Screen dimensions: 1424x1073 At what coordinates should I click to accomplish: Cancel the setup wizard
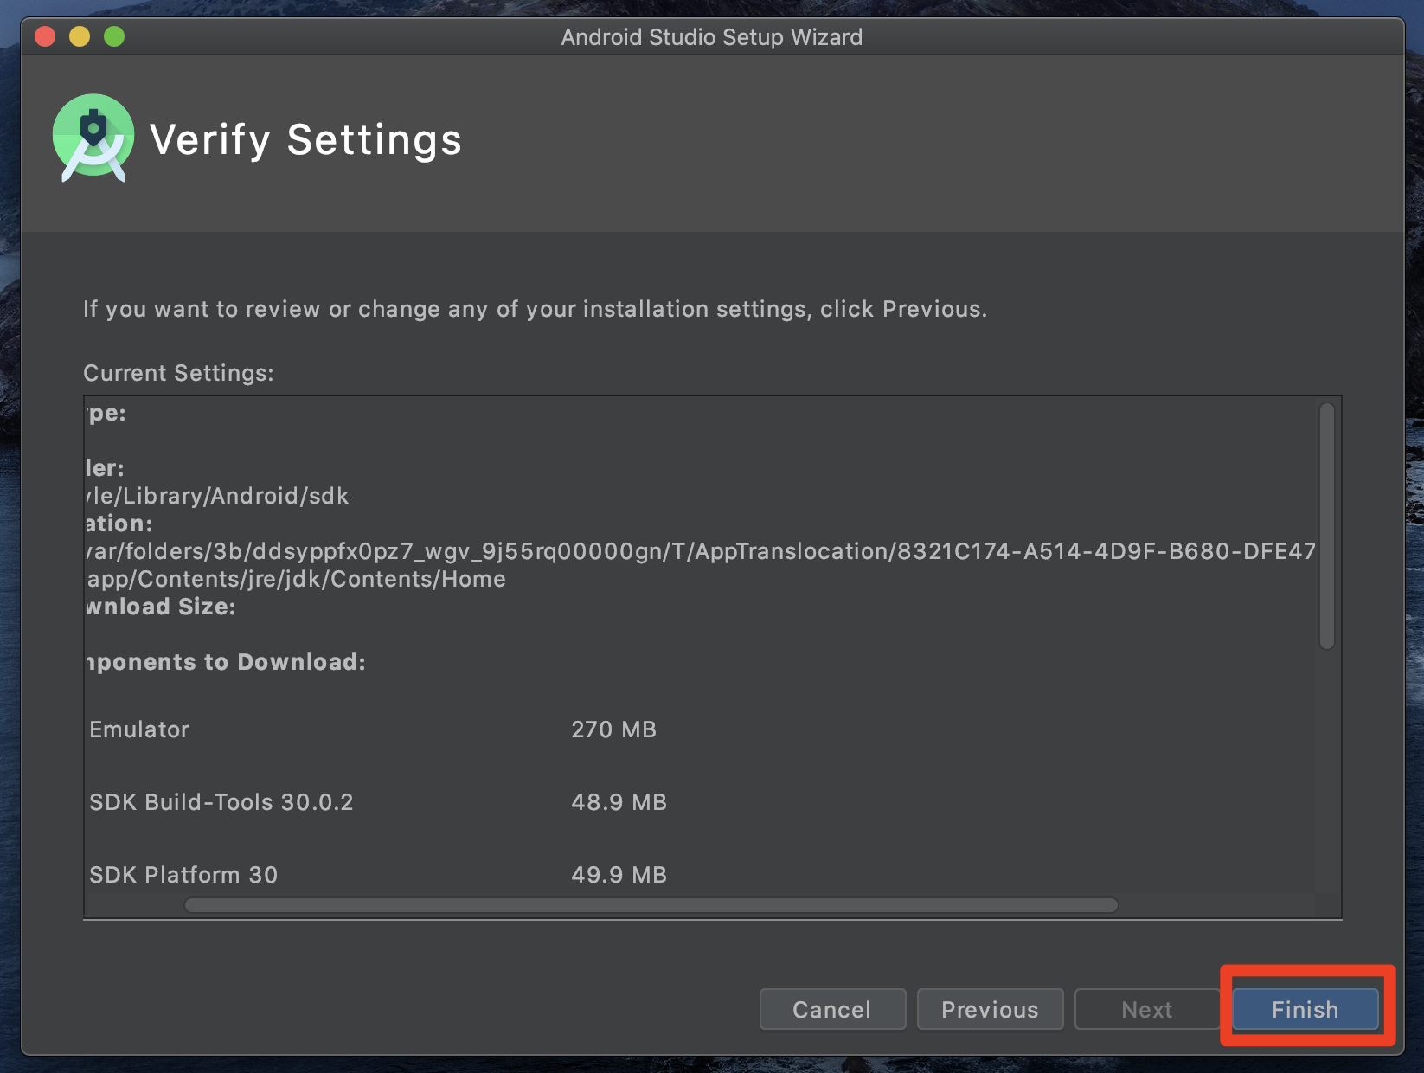pyautogui.click(x=832, y=1009)
